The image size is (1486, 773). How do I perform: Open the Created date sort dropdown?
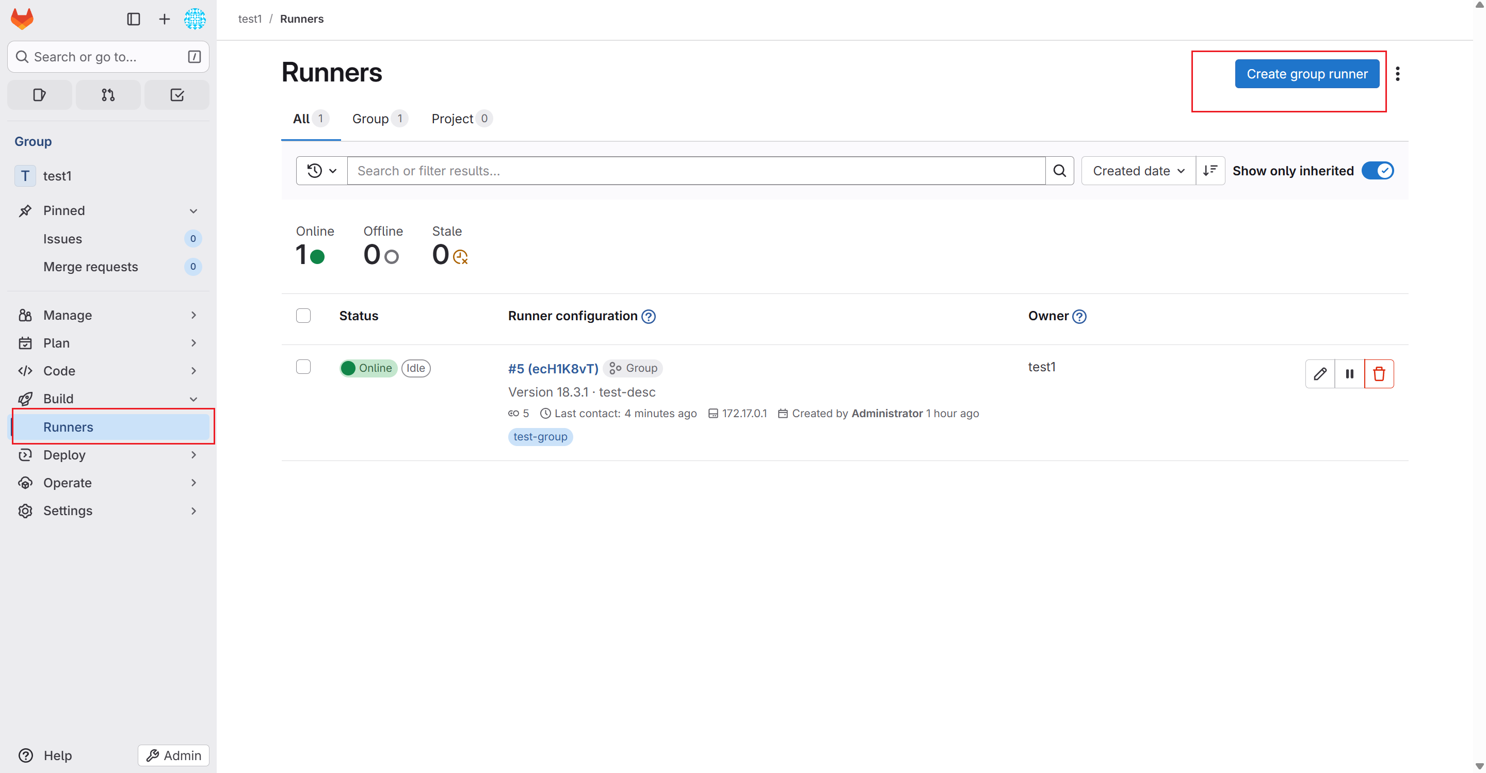click(x=1138, y=171)
